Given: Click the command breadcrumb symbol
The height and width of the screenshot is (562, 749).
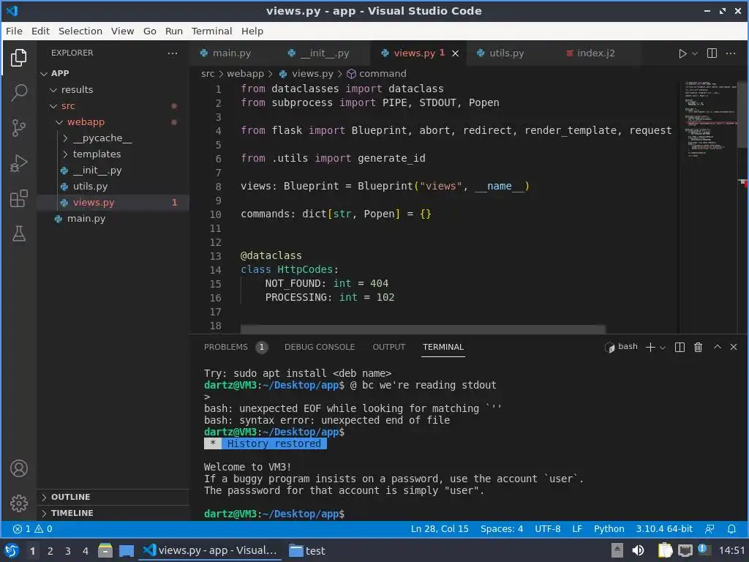Looking at the screenshot, I should coord(377,74).
